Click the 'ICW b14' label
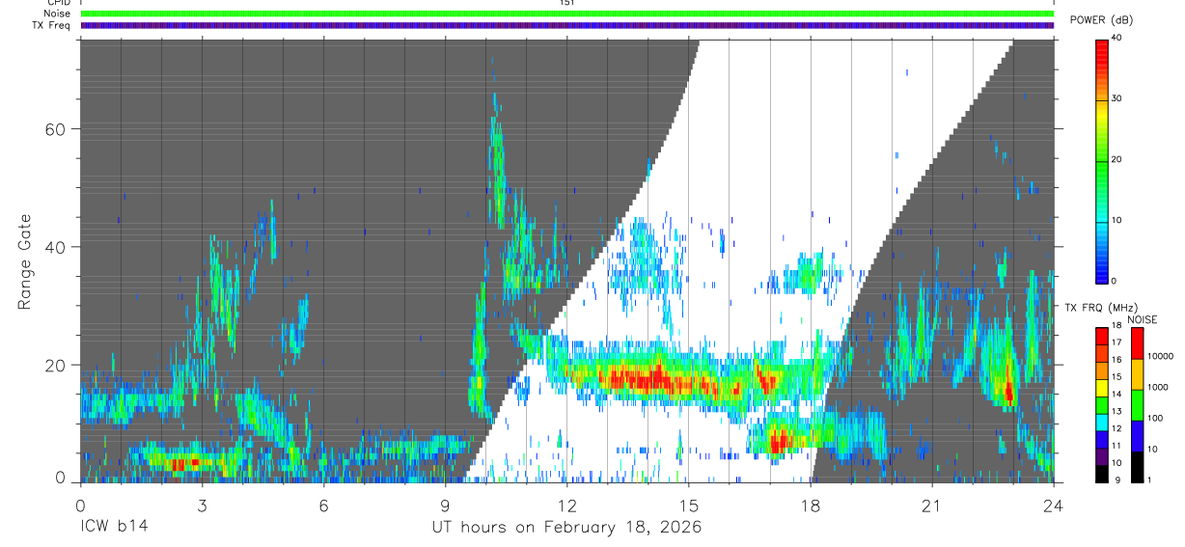 (x=114, y=528)
